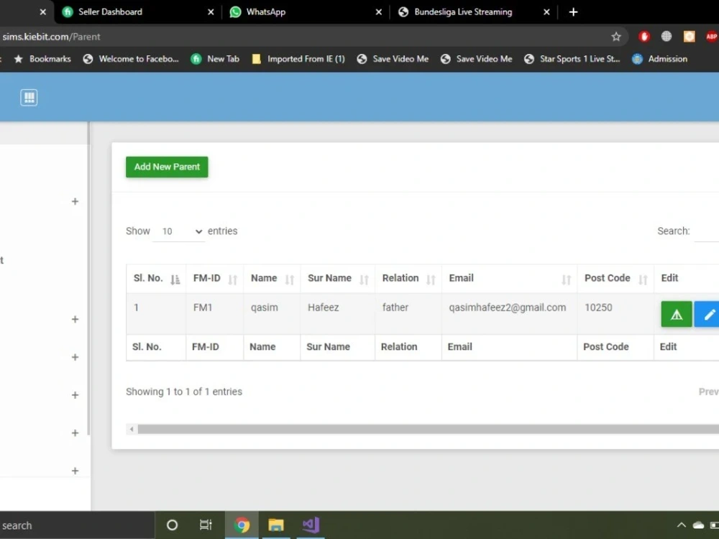Bookmark this page with the star icon
The image size is (719, 539).
tap(616, 37)
